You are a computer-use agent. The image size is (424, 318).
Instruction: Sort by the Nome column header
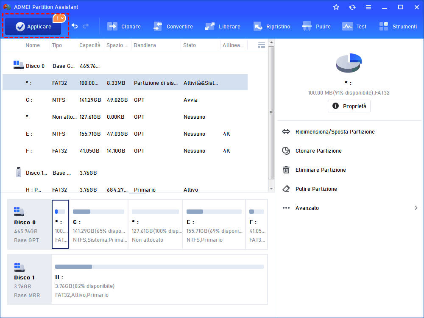[33, 45]
